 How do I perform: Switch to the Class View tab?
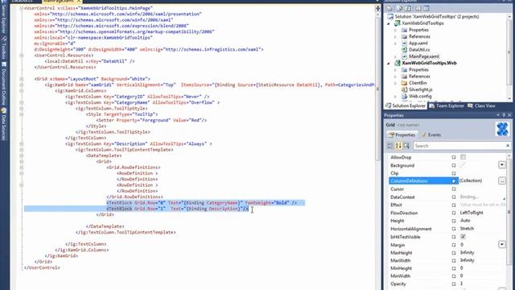[x=481, y=106]
